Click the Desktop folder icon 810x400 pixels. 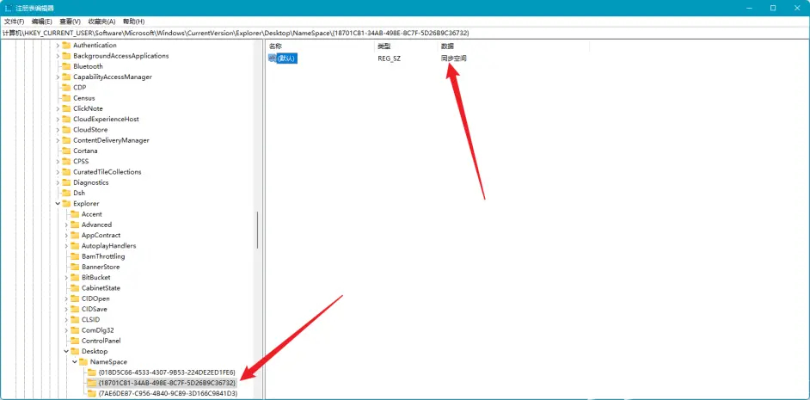click(x=75, y=351)
